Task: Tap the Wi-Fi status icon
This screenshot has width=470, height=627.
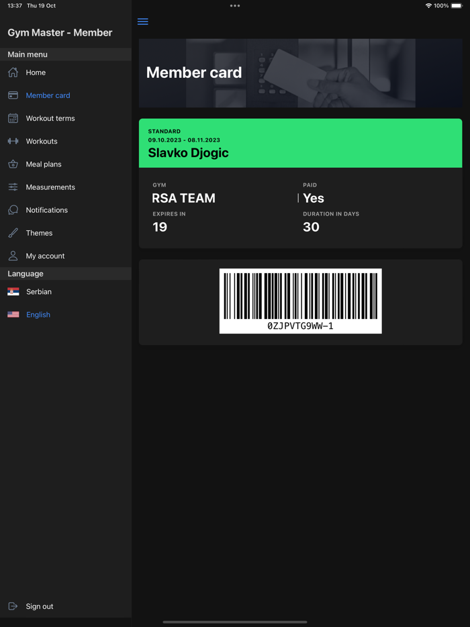Action: click(x=428, y=5)
